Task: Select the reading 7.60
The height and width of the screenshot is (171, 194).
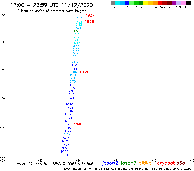Action: [x=75, y=62]
